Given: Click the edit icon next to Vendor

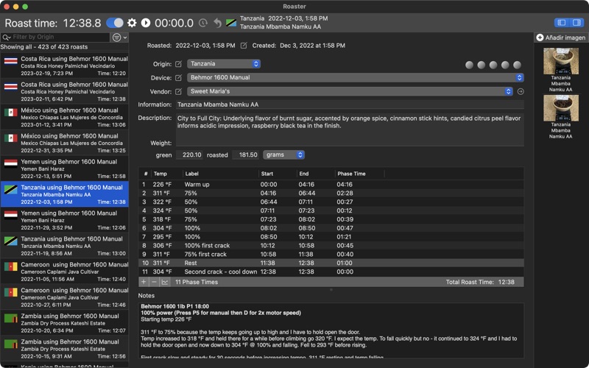Looking at the screenshot, I should pos(178,91).
